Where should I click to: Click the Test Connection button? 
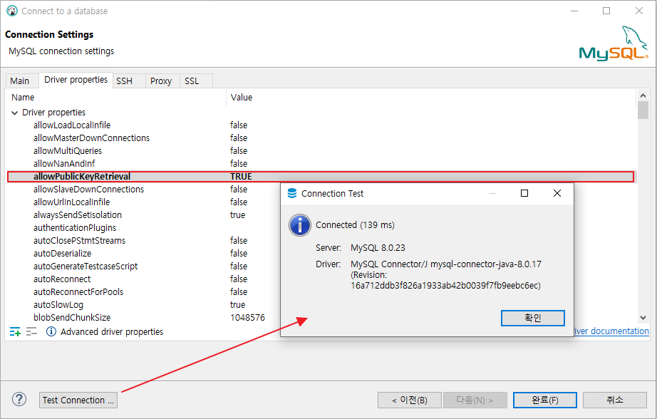78,400
